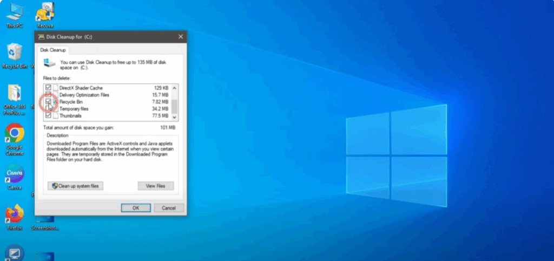The width and height of the screenshot is (554, 261).
Task: Click the 7.82 MB size value
Action: [160, 102]
